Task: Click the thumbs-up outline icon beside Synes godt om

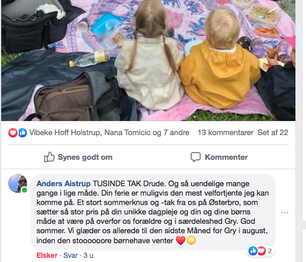Action: [49, 157]
